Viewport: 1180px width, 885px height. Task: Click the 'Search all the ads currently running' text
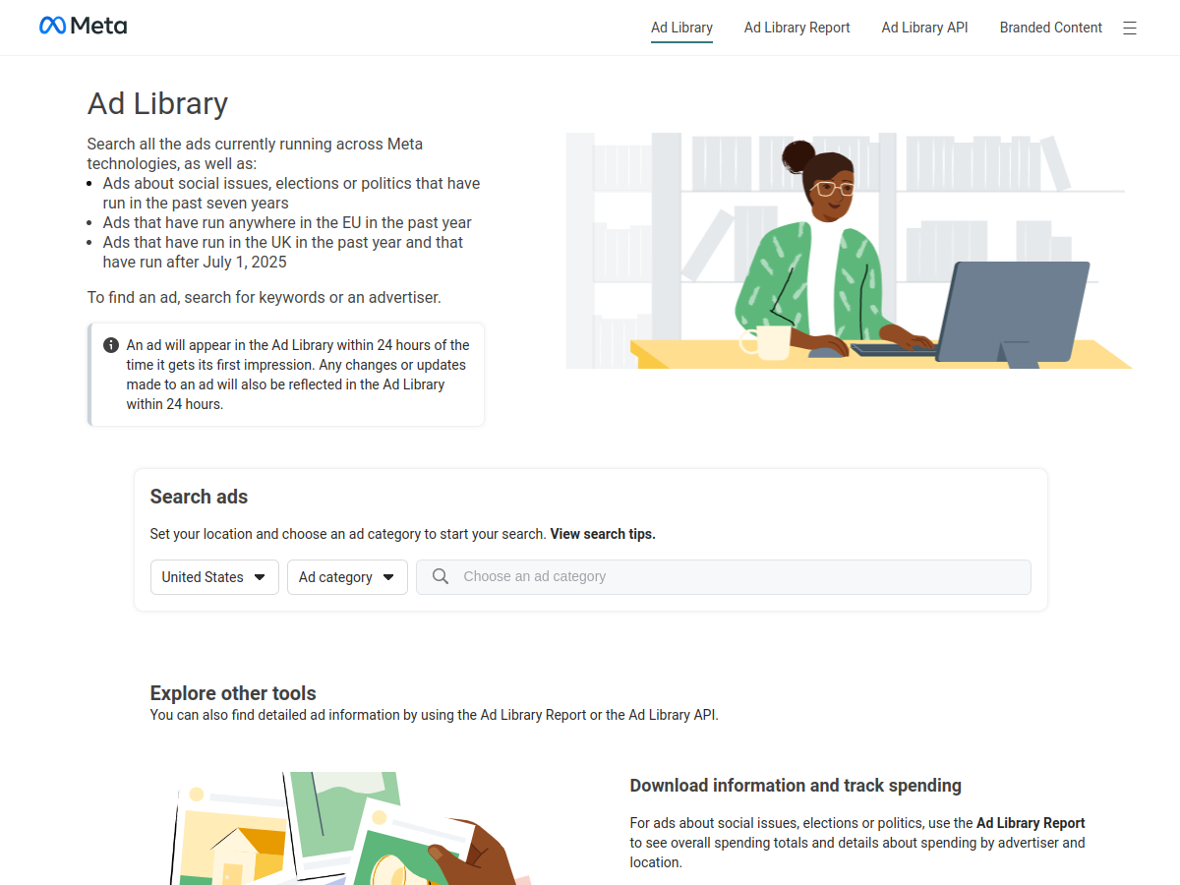pos(255,154)
